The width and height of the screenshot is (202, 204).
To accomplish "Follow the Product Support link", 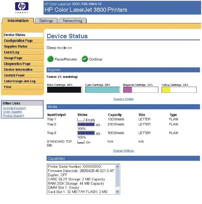I will pos(13,115).
